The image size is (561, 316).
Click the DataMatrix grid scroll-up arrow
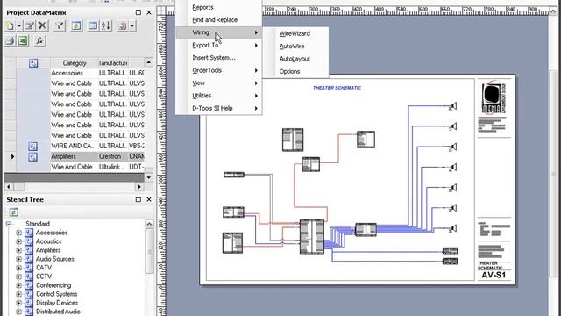[x=148, y=62]
